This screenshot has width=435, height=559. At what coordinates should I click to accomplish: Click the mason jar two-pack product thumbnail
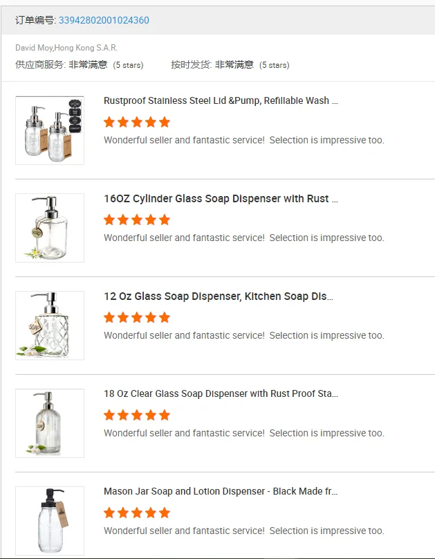(50, 130)
